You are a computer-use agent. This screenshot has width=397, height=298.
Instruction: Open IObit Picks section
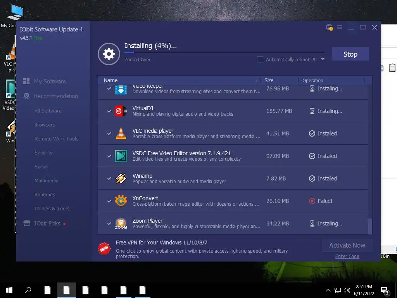pos(47,223)
